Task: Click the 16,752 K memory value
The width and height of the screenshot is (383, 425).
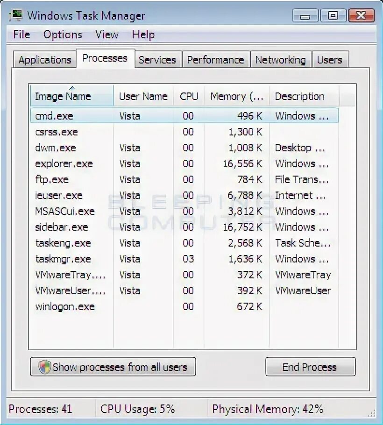Action: tap(242, 227)
